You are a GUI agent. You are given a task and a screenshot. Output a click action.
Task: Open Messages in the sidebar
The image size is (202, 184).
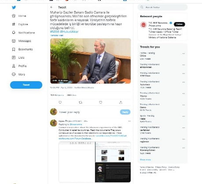tap(22, 41)
